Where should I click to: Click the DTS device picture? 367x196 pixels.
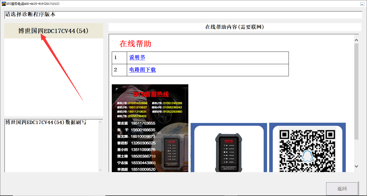tap(229, 148)
